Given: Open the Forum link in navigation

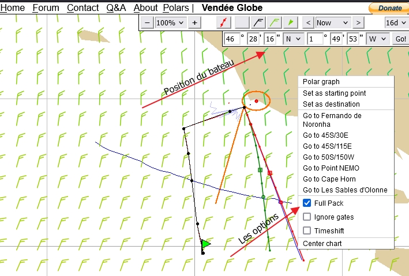Looking at the screenshot, I should tap(46, 8).
